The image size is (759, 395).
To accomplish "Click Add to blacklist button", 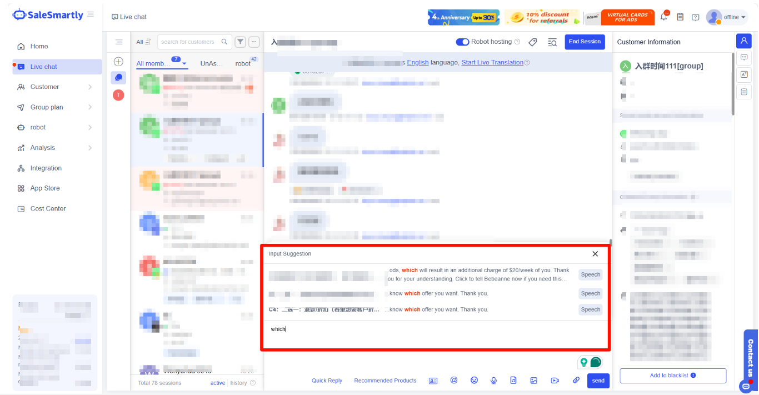I will (x=673, y=376).
